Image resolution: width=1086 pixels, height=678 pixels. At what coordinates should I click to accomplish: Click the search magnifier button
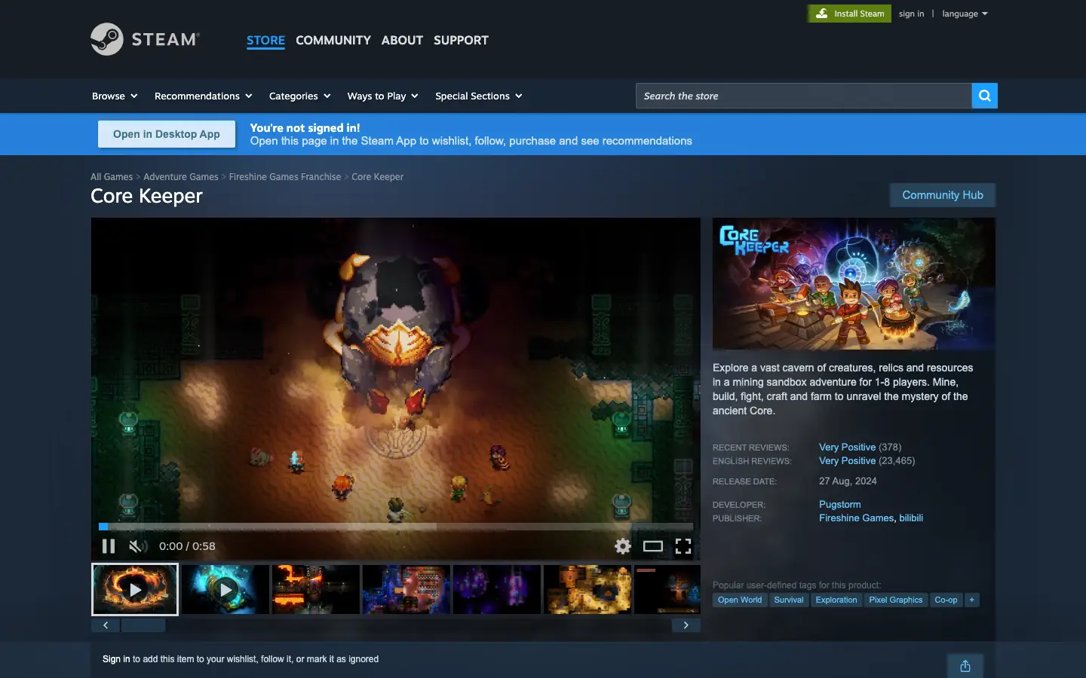[x=984, y=96]
